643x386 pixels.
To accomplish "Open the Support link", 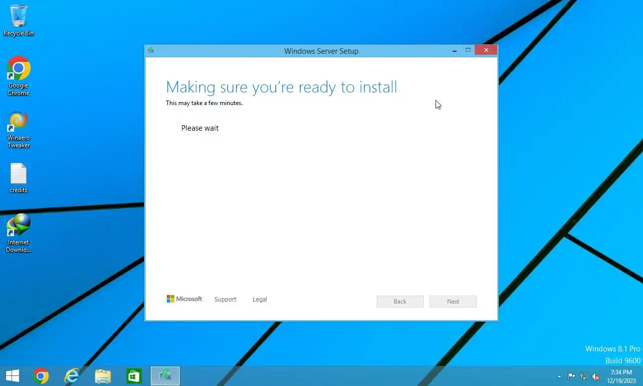I will click(225, 300).
